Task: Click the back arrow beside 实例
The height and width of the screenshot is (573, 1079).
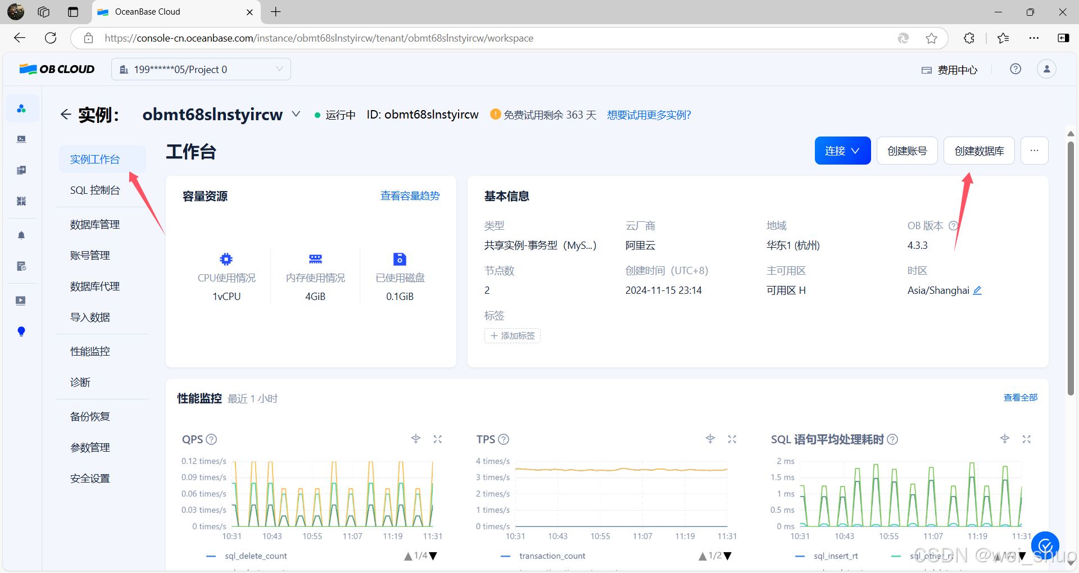Action: pos(66,115)
